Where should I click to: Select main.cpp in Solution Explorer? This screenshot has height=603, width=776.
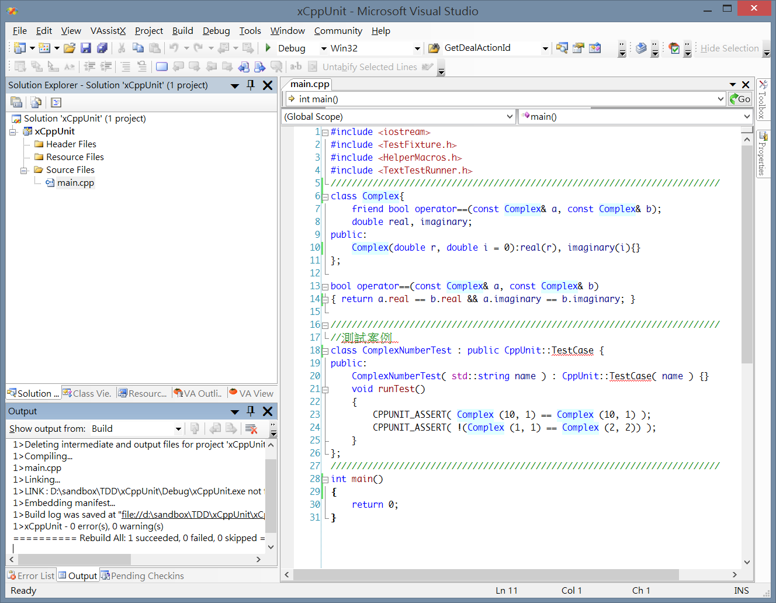pos(75,183)
